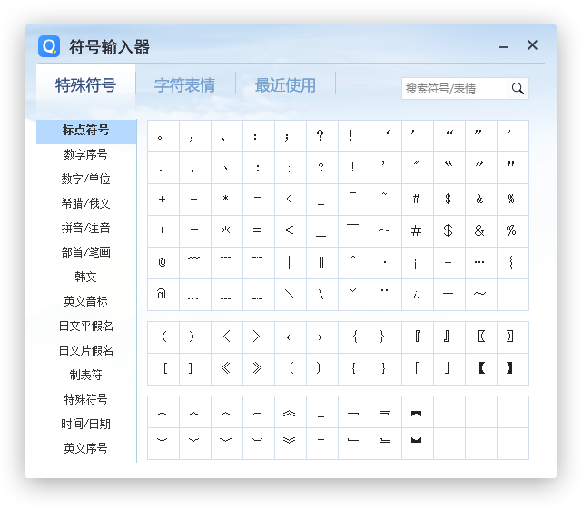The image size is (582, 508).
Task: Insert the large full-width & symbol
Action: coord(479,231)
